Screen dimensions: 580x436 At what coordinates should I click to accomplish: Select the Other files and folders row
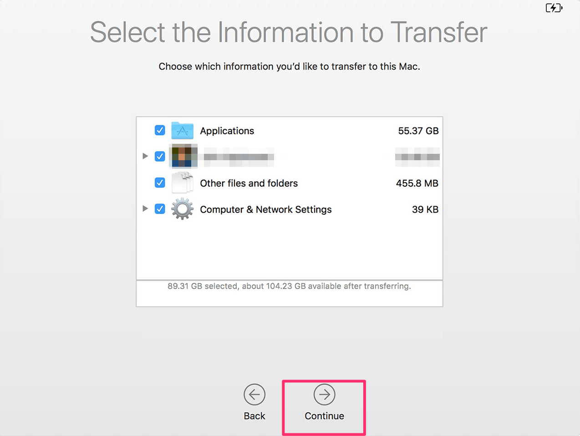(290, 183)
